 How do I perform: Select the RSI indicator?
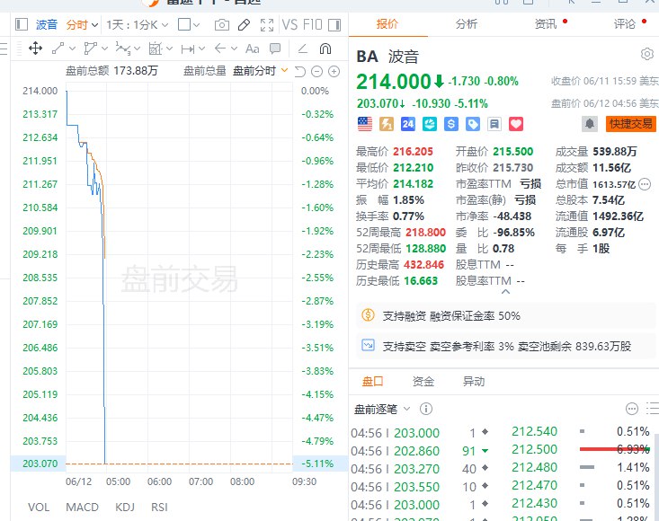coord(159,508)
